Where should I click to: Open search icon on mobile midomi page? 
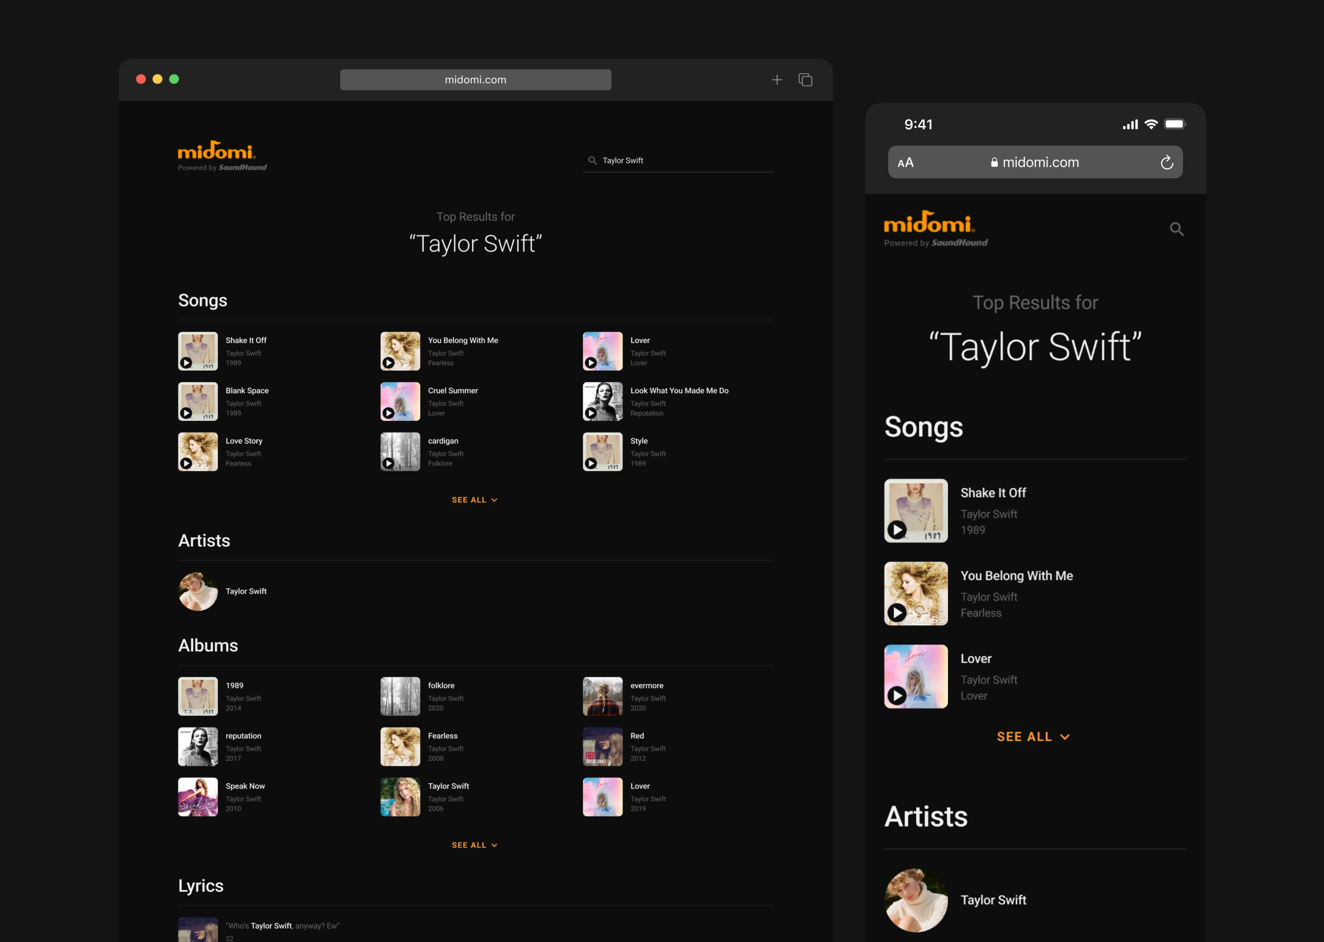pos(1176,229)
